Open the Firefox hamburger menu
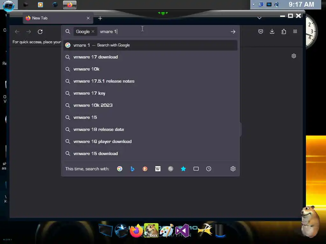326x244 pixels. 295,31
